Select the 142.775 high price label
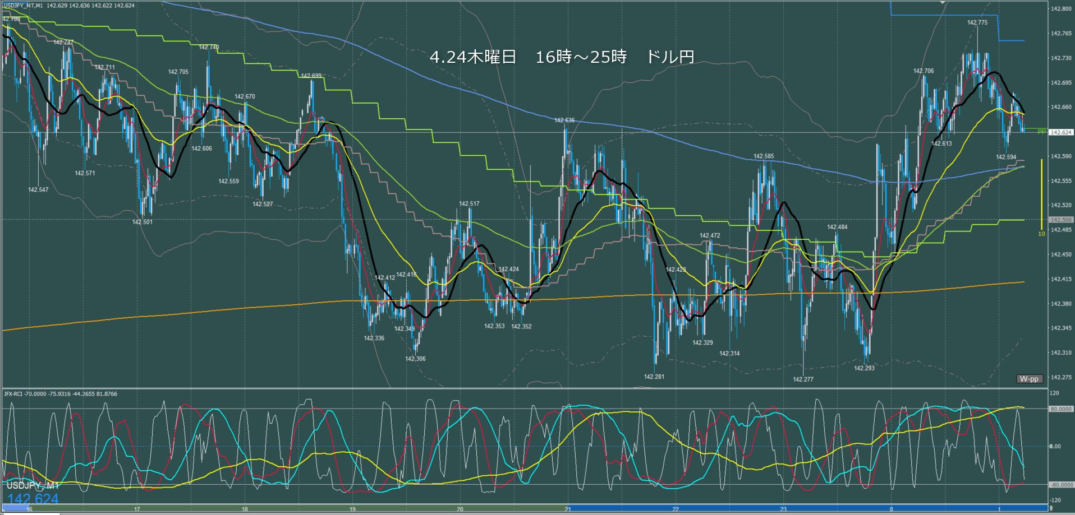 tap(977, 22)
